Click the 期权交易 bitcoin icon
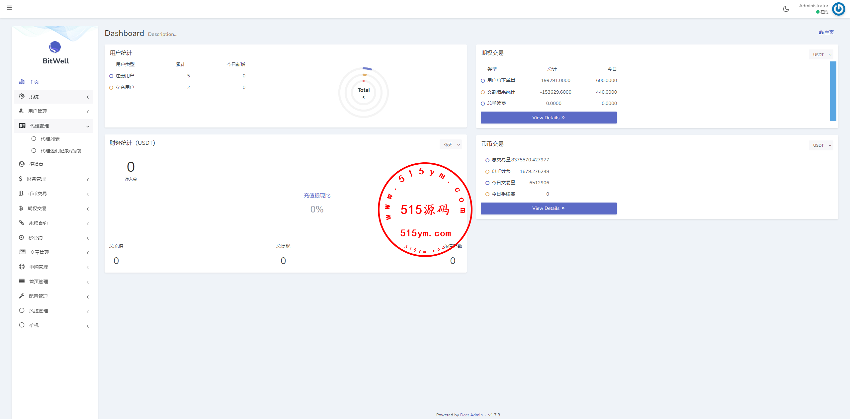Viewport: 850px width, 419px height. coord(21,208)
